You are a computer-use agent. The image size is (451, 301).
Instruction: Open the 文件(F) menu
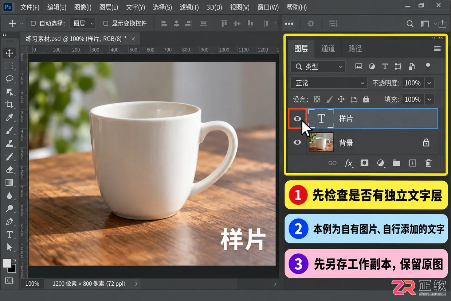pyautogui.click(x=30, y=7)
